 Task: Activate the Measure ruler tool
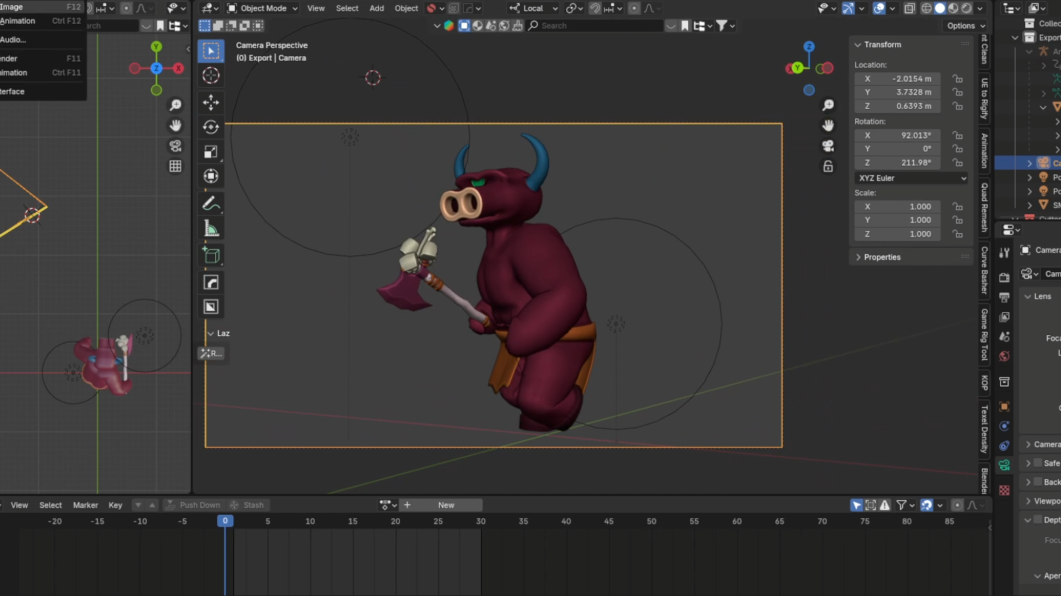tap(211, 229)
